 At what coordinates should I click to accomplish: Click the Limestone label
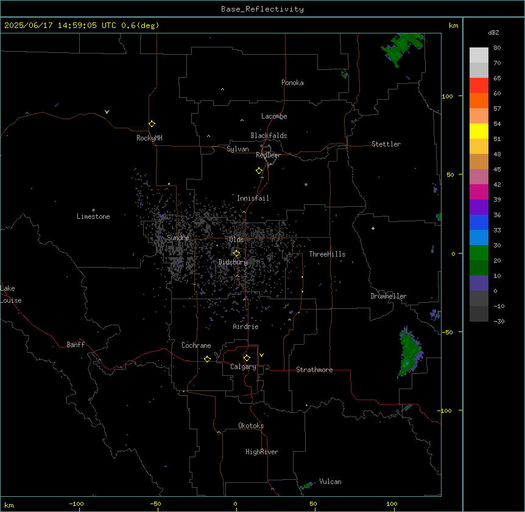pyautogui.click(x=93, y=216)
